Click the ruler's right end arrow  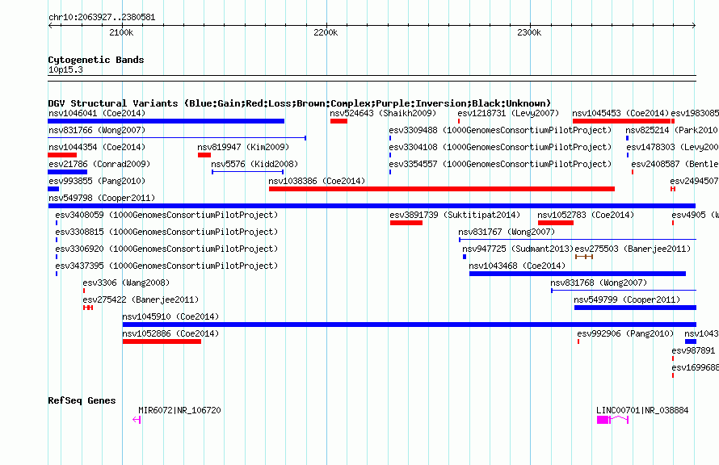694,26
